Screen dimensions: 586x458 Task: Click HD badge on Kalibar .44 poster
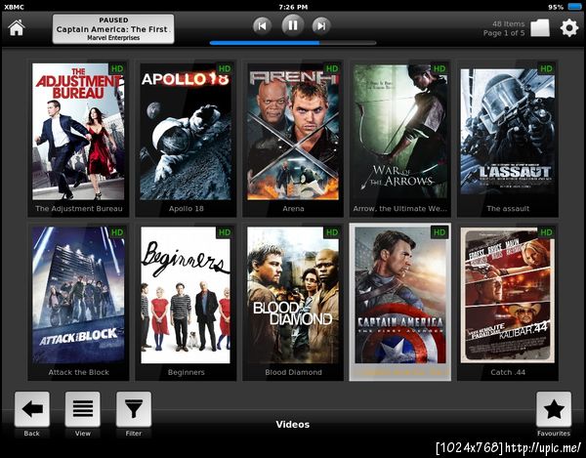point(546,232)
